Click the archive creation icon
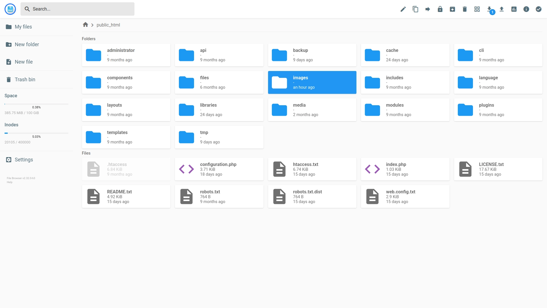This screenshot has width=547, height=308. click(452, 9)
